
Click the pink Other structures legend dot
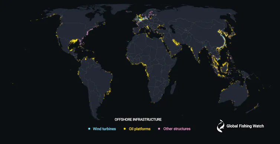[x=159, y=129]
